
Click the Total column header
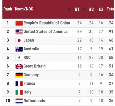(x=110, y=9)
